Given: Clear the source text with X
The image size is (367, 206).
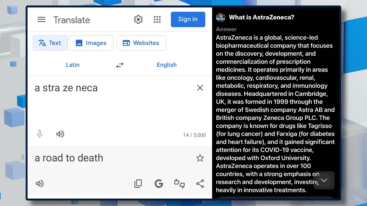Looking at the screenshot, I should click(x=200, y=88).
